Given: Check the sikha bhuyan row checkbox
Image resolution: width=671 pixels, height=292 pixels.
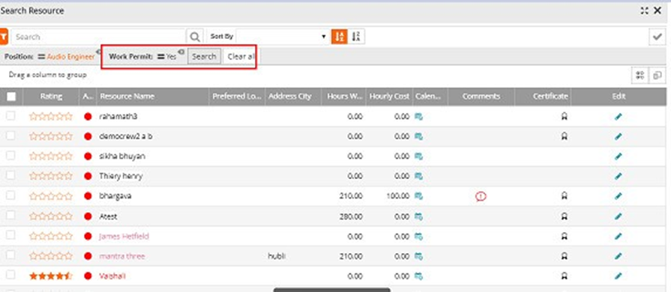Looking at the screenshot, I should [x=10, y=156].
